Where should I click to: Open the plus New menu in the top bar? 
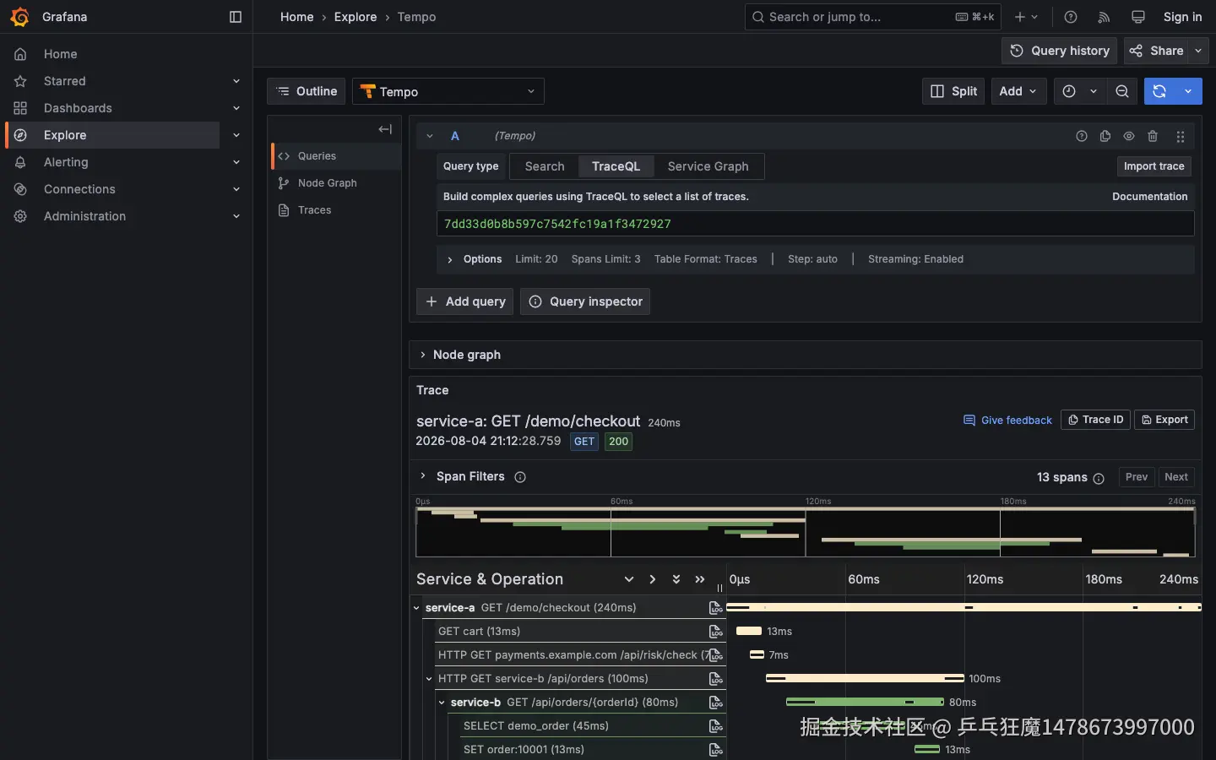pyautogui.click(x=1026, y=17)
